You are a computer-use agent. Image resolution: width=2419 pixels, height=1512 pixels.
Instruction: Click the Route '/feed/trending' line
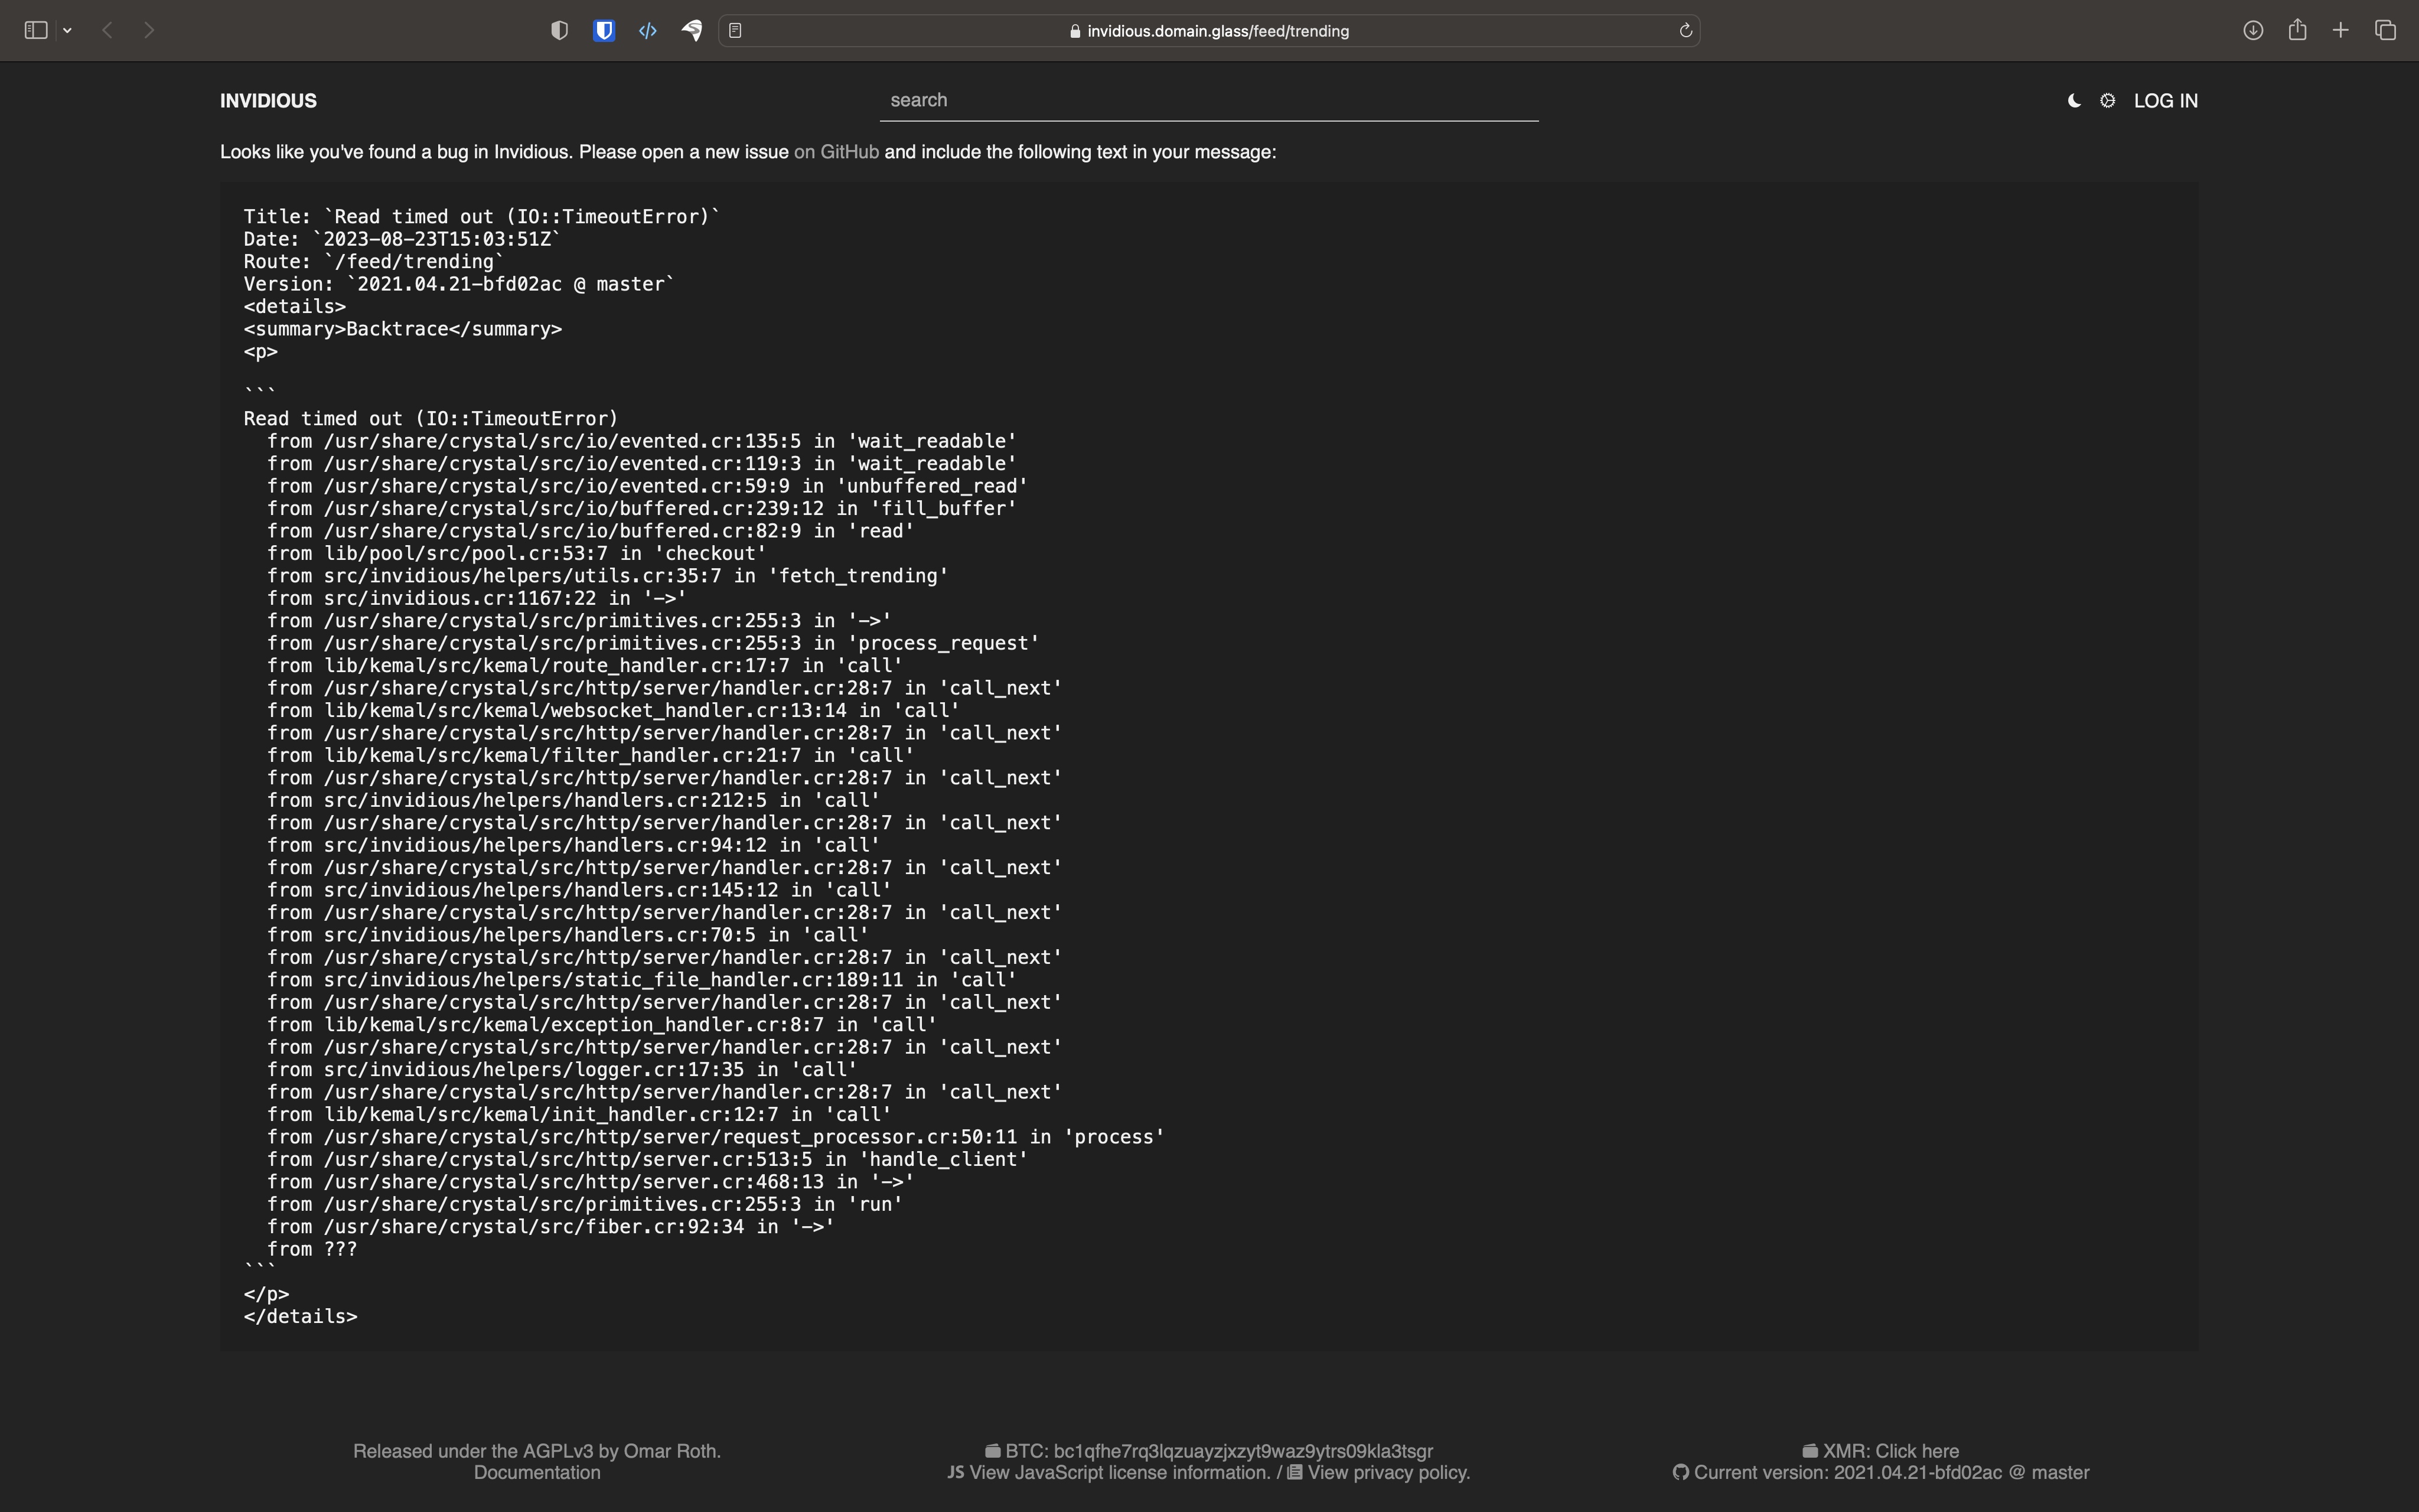pyautogui.click(x=374, y=262)
